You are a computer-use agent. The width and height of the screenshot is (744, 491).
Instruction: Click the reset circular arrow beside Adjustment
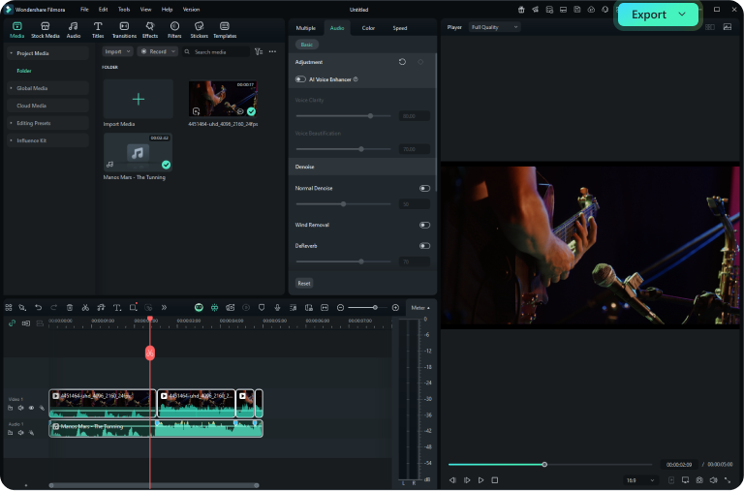point(402,62)
